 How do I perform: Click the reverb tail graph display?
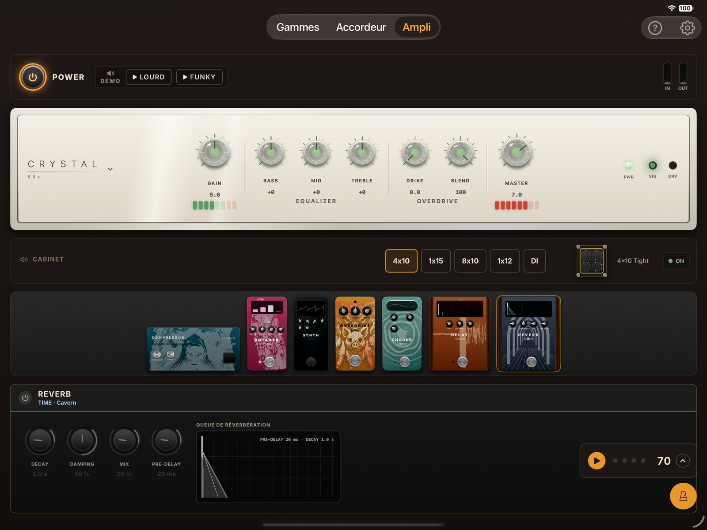tap(268, 466)
